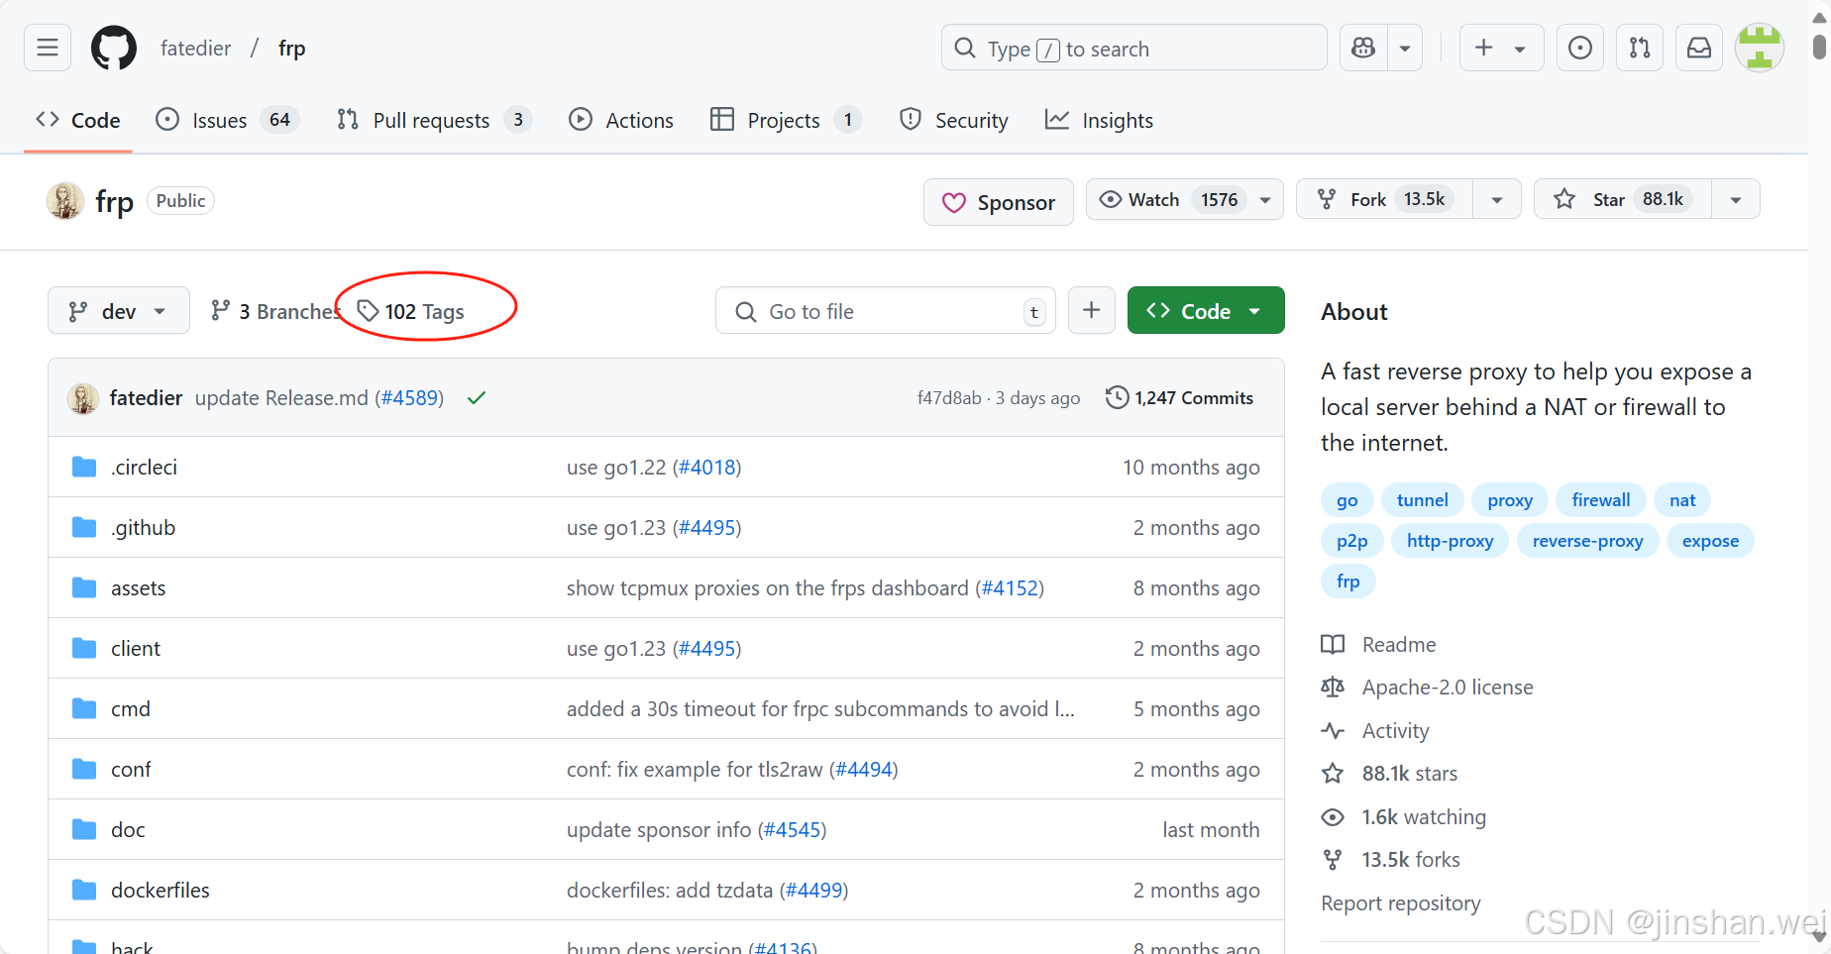Open the .circleci folder
Screen dimensions: 1831x954
click(145, 467)
